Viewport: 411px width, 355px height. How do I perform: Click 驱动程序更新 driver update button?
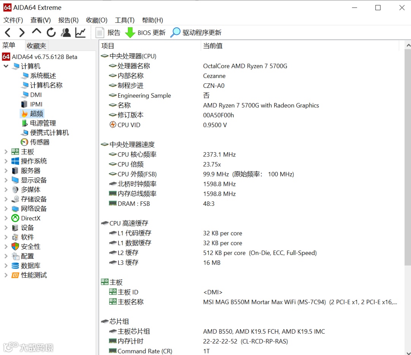[196, 32]
